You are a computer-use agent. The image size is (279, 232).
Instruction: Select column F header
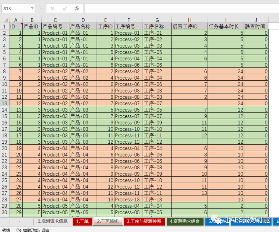click(x=129, y=20)
